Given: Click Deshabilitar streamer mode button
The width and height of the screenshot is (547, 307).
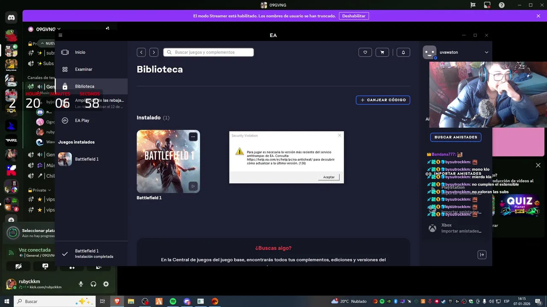Looking at the screenshot, I should pos(354,16).
